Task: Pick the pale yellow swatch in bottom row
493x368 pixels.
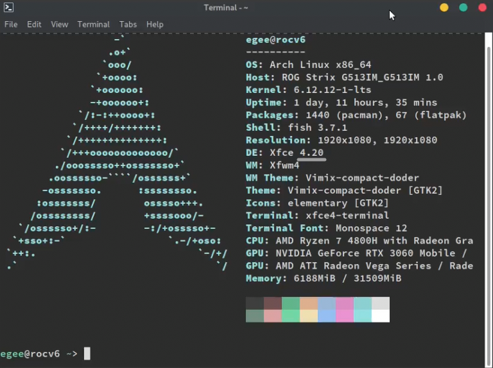Action: (x=309, y=316)
